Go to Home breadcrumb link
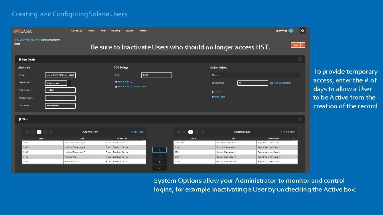 pos(16,40)
